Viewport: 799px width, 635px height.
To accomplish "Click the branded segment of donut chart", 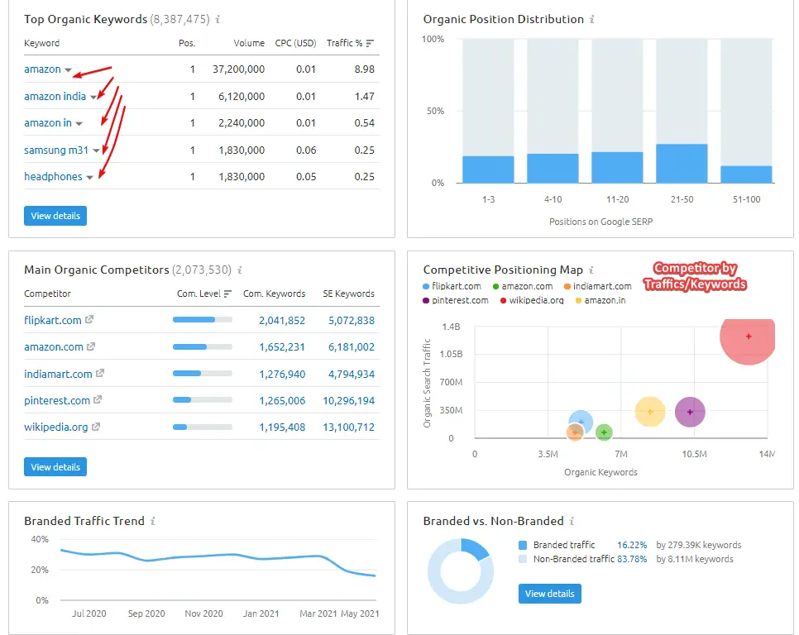I will click(475, 548).
